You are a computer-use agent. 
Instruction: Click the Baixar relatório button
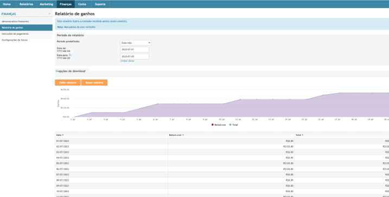click(94, 83)
